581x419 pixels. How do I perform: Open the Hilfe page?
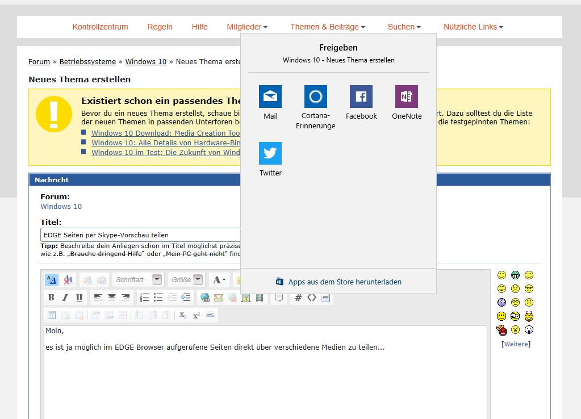pos(199,27)
